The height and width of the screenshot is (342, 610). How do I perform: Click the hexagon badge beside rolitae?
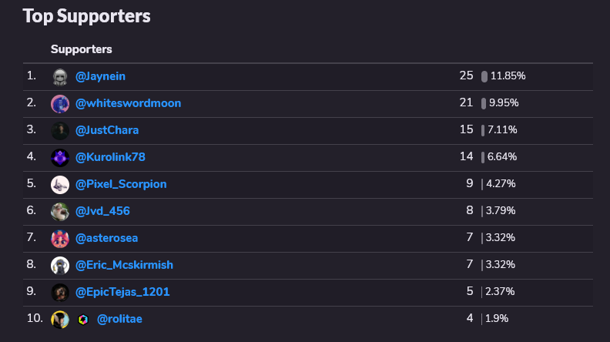click(x=83, y=320)
